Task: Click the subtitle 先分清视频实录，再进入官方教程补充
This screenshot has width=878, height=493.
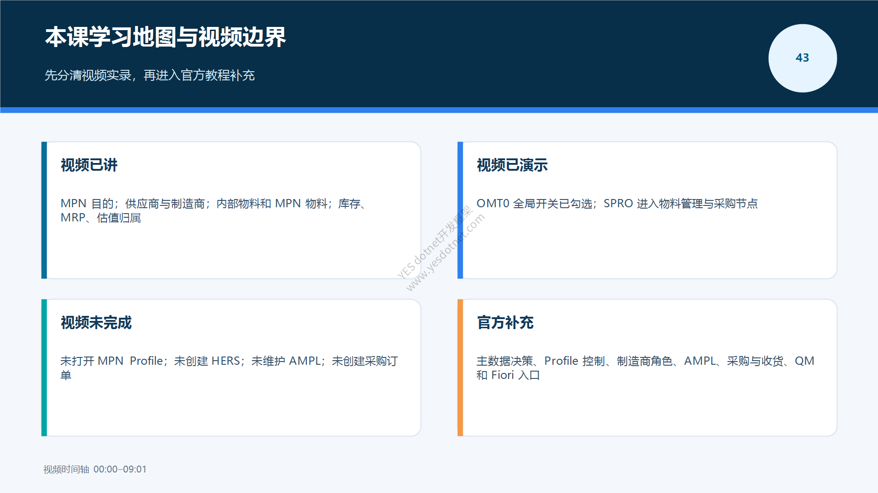Action: tap(150, 75)
